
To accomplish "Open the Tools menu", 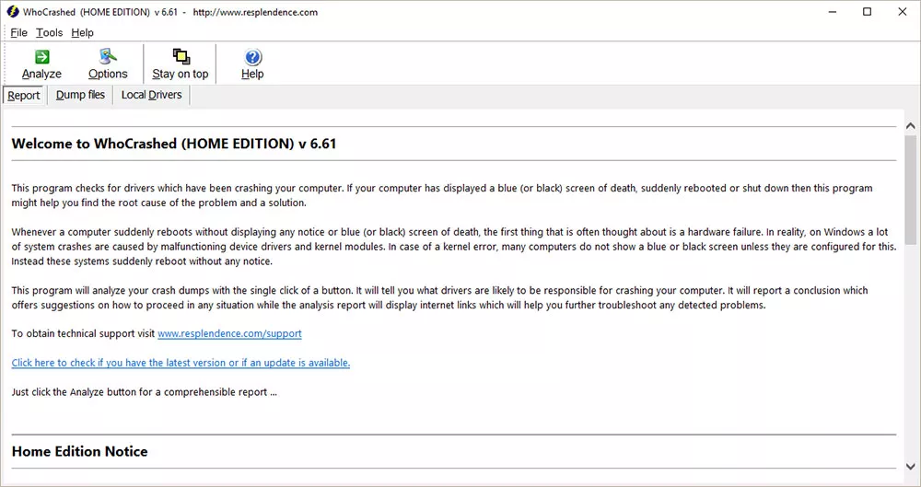I will click(50, 33).
